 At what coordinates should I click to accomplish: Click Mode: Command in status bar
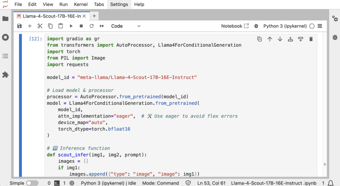pos(160,183)
